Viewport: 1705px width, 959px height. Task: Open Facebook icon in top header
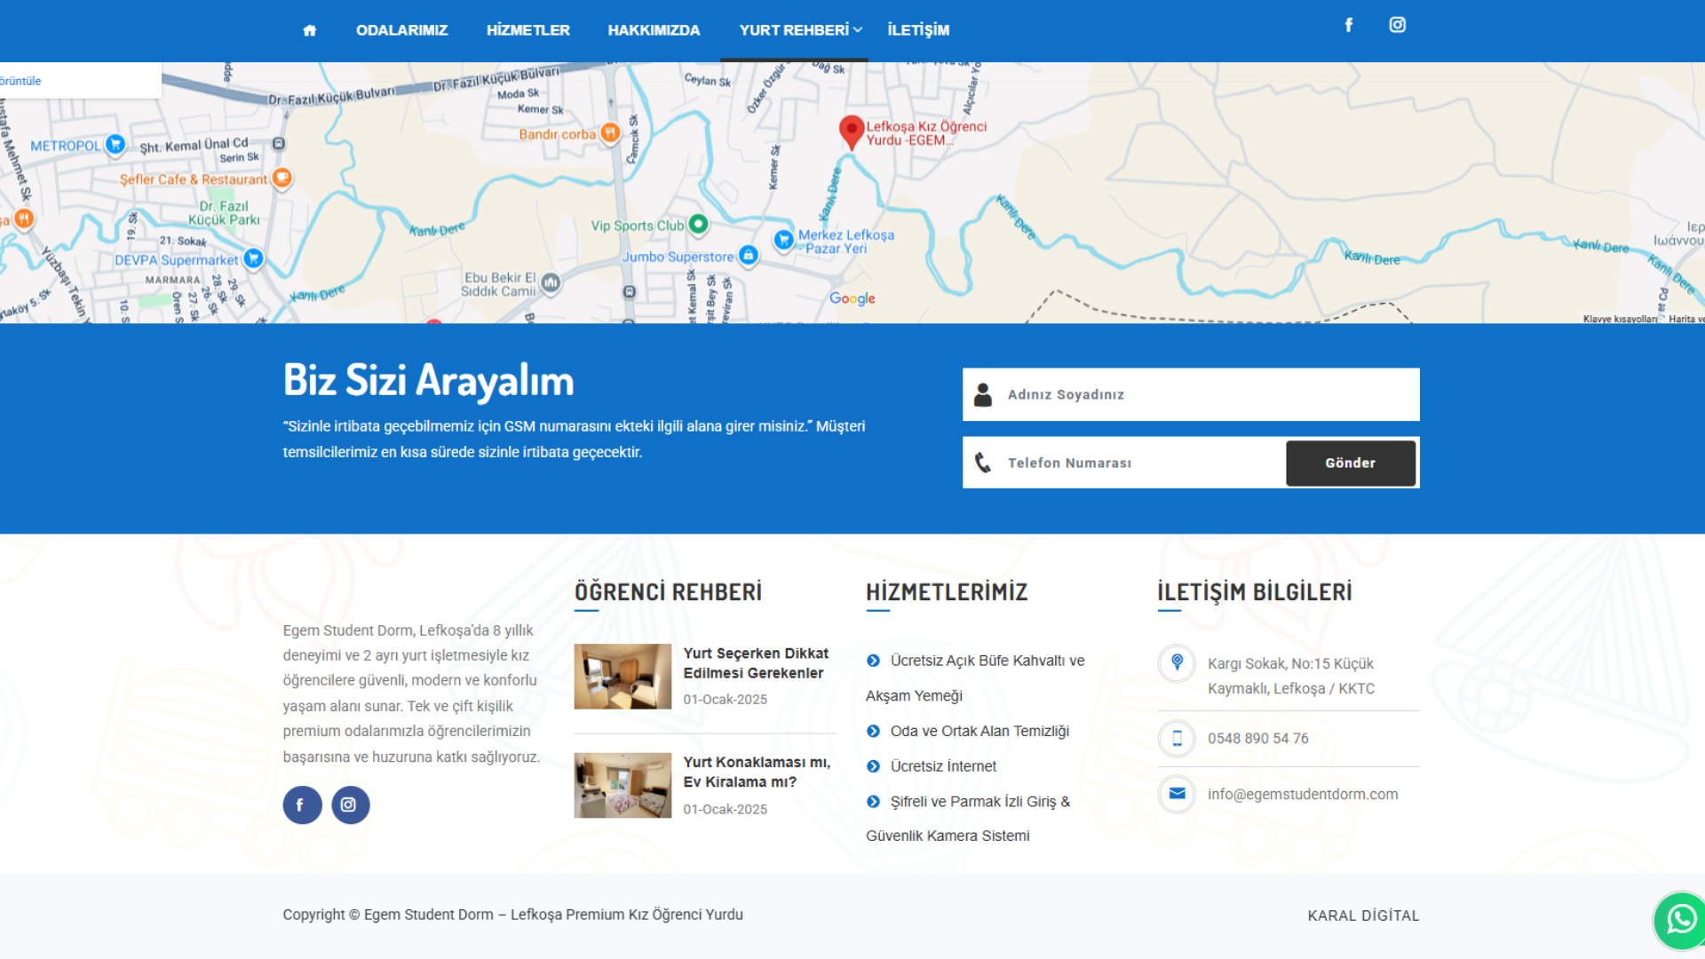coord(1348,25)
